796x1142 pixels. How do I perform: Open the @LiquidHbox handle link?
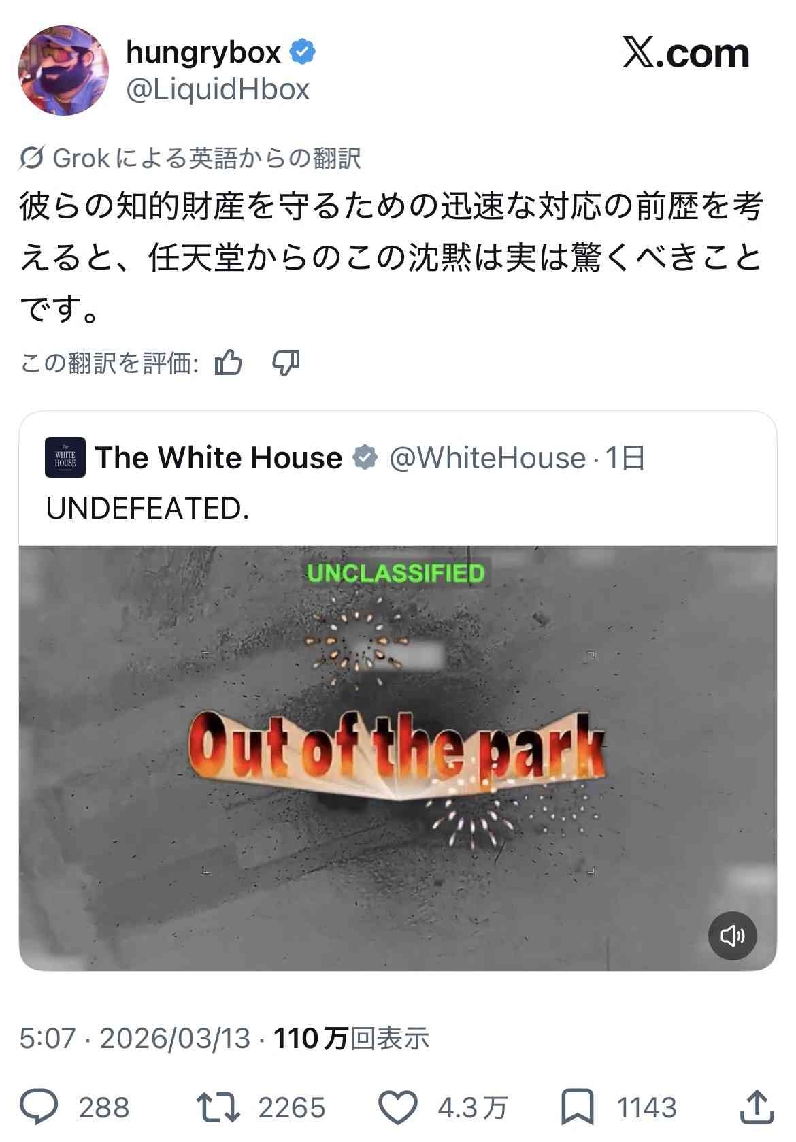(x=218, y=89)
